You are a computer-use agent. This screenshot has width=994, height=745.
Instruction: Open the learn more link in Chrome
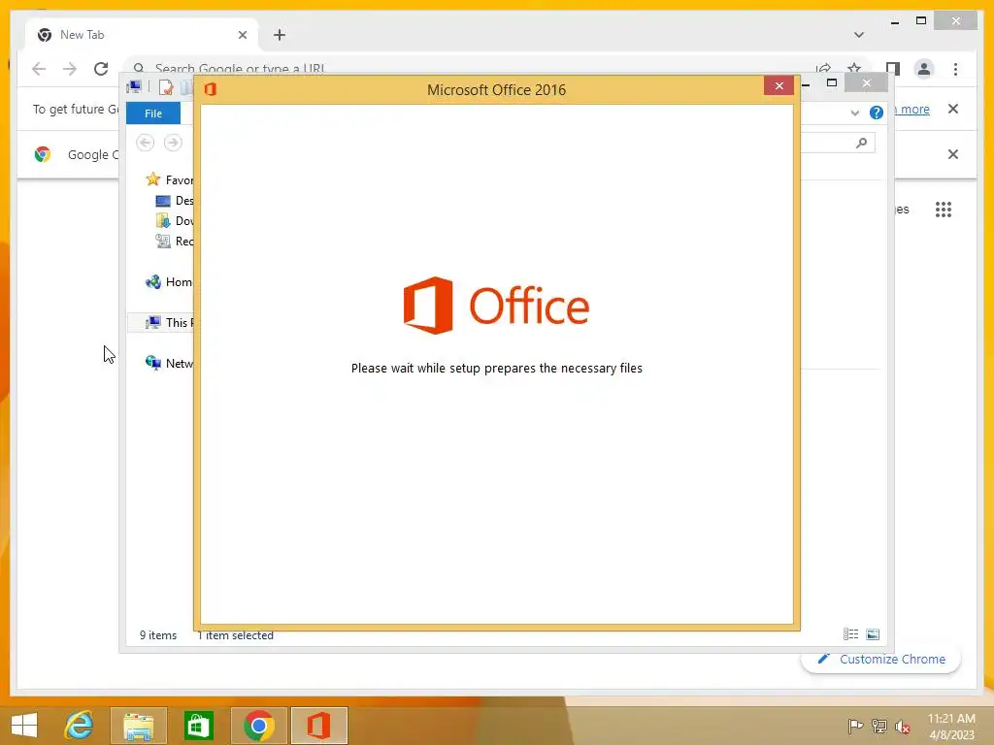point(912,109)
